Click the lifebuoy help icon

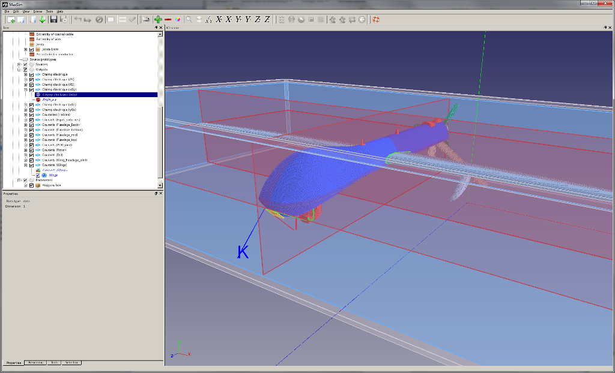[x=376, y=20]
